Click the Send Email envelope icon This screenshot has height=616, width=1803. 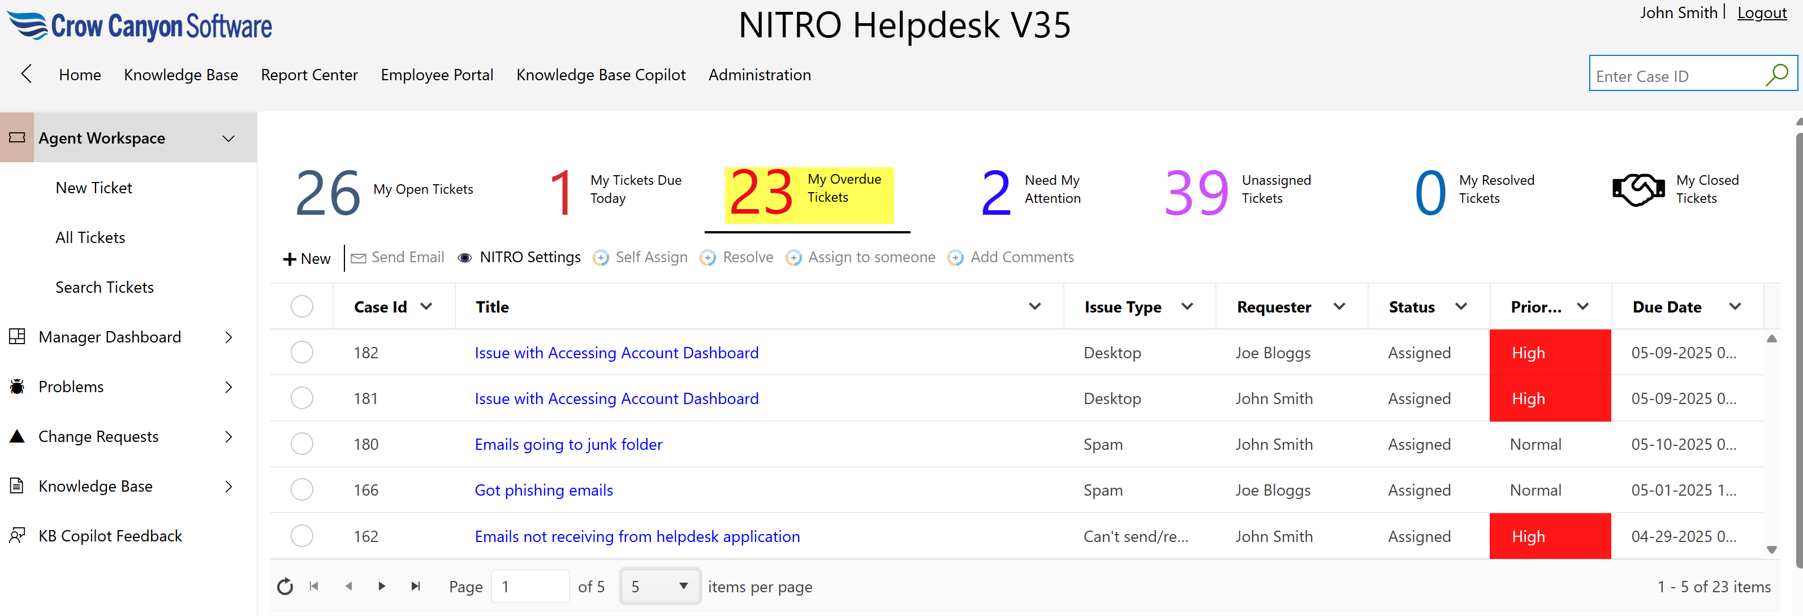[x=359, y=258]
